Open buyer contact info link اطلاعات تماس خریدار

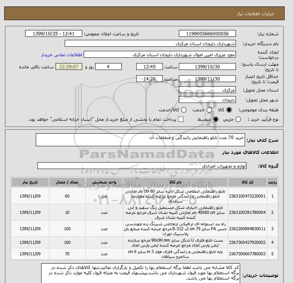pyautogui.click(x=62, y=55)
